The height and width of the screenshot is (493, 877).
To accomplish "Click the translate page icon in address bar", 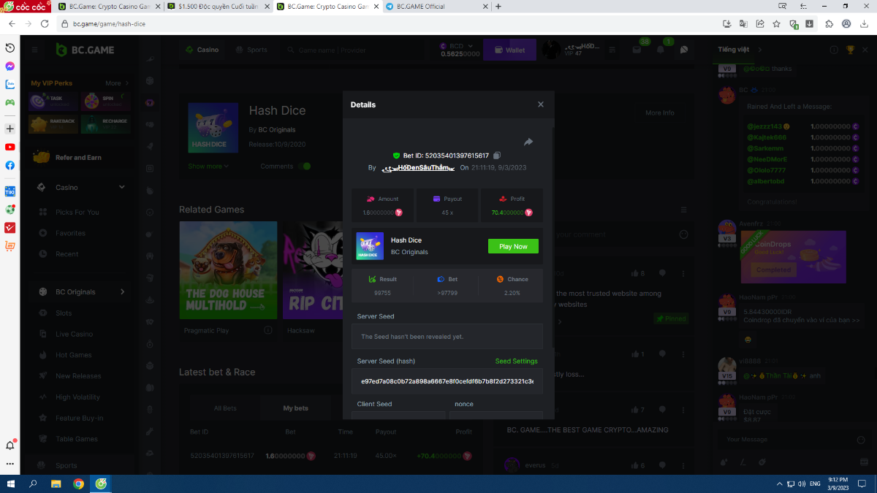I will point(743,23).
